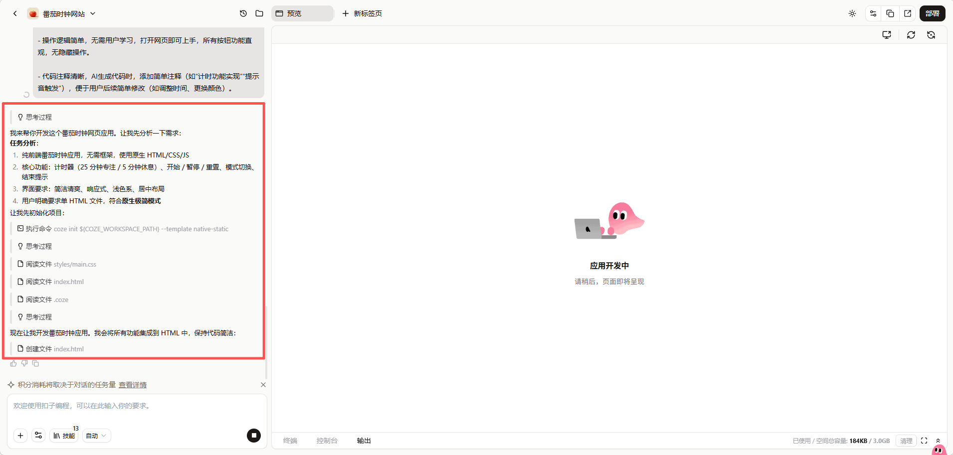Collapse the bottom panel chevron

click(938, 441)
